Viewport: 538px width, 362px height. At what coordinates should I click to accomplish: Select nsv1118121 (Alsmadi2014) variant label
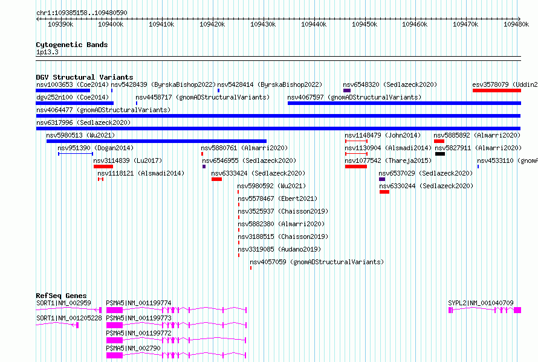point(141,173)
